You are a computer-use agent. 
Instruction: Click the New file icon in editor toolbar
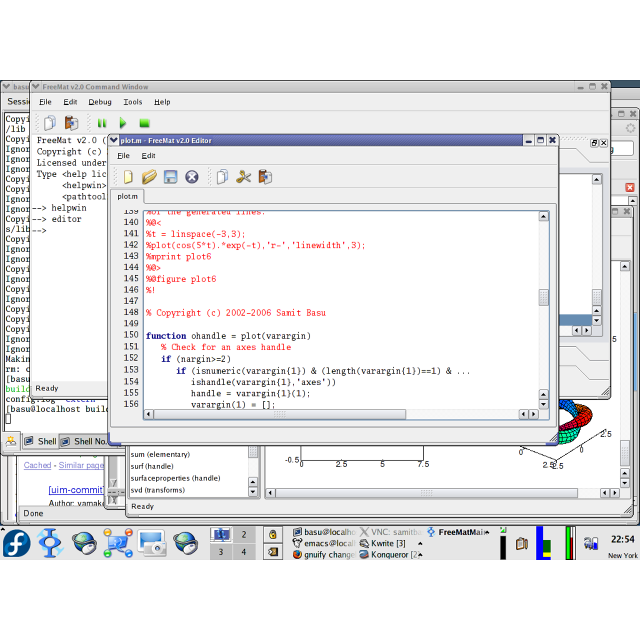(128, 177)
